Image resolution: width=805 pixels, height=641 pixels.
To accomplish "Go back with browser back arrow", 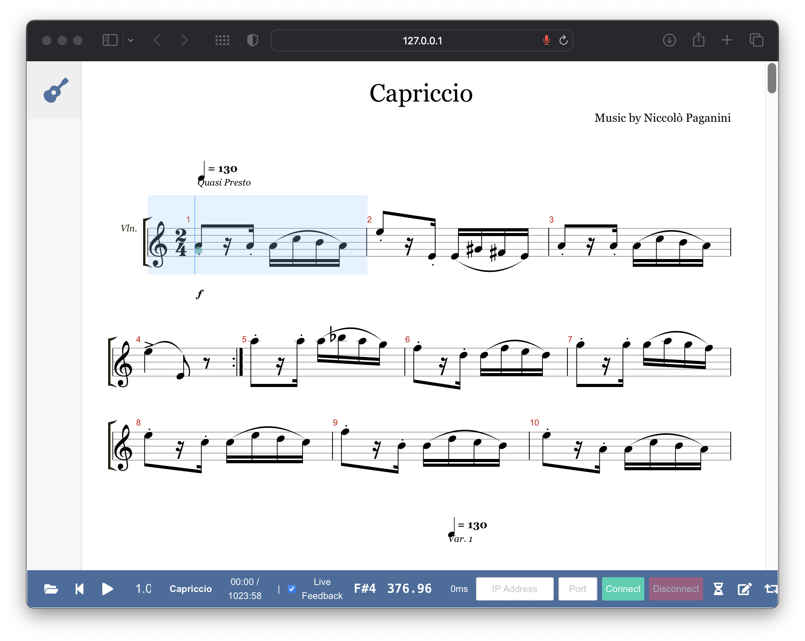I will point(157,40).
